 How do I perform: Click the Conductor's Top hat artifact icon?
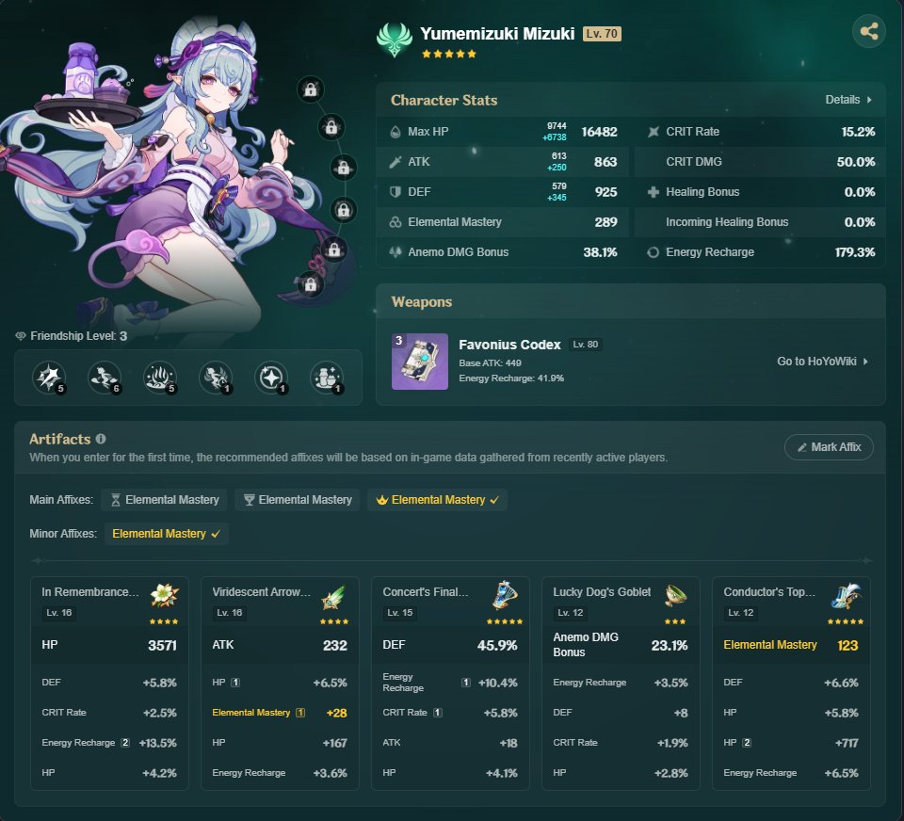pos(846,596)
